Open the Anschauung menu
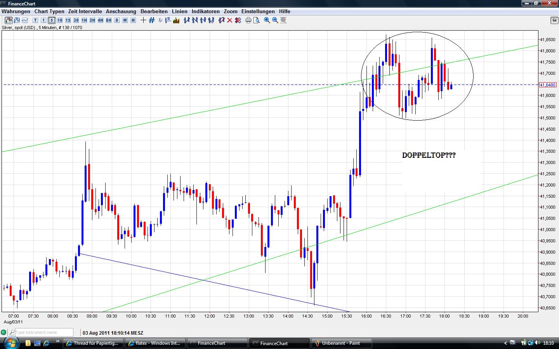The image size is (559, 349). 121,11
